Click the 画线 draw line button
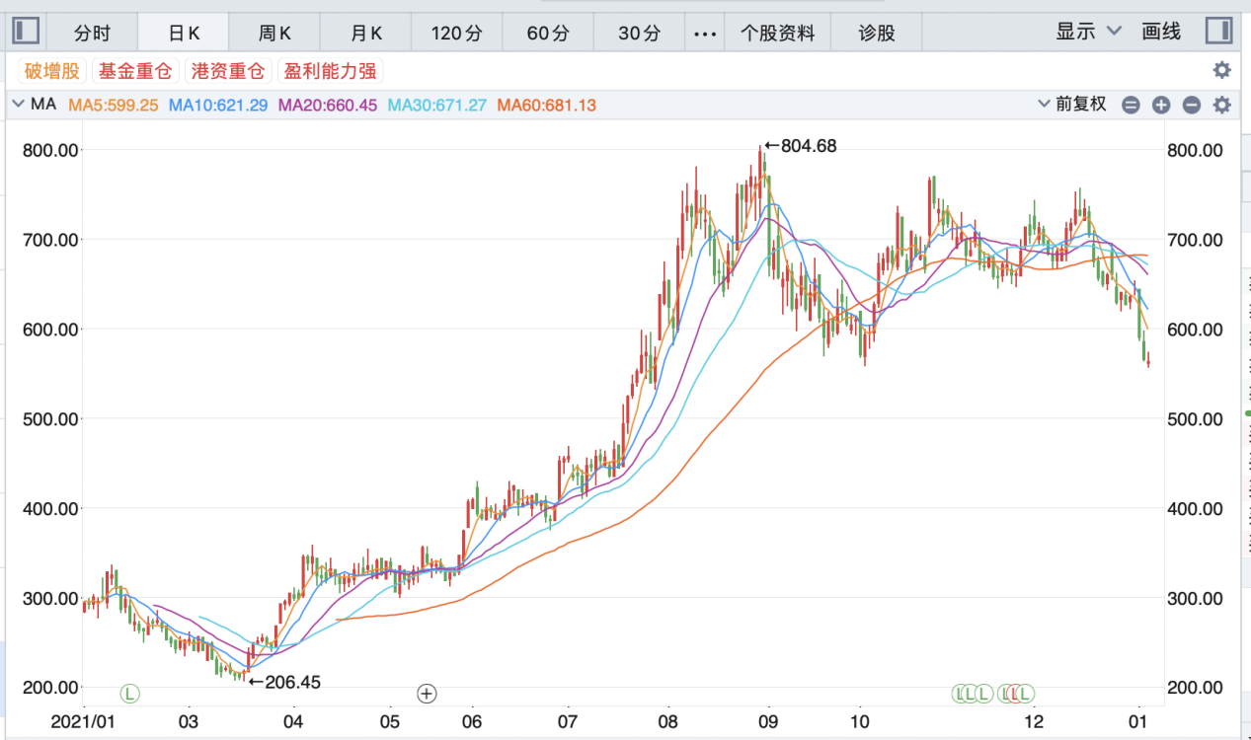Screen dimensions: 1251x740 click(1161, 32)
